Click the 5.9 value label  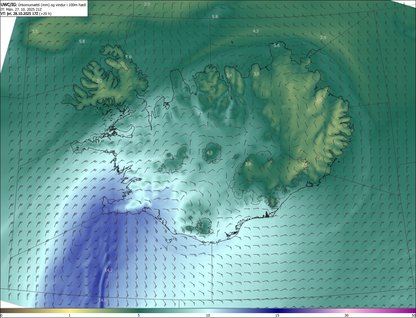click(x=128, y=57)
